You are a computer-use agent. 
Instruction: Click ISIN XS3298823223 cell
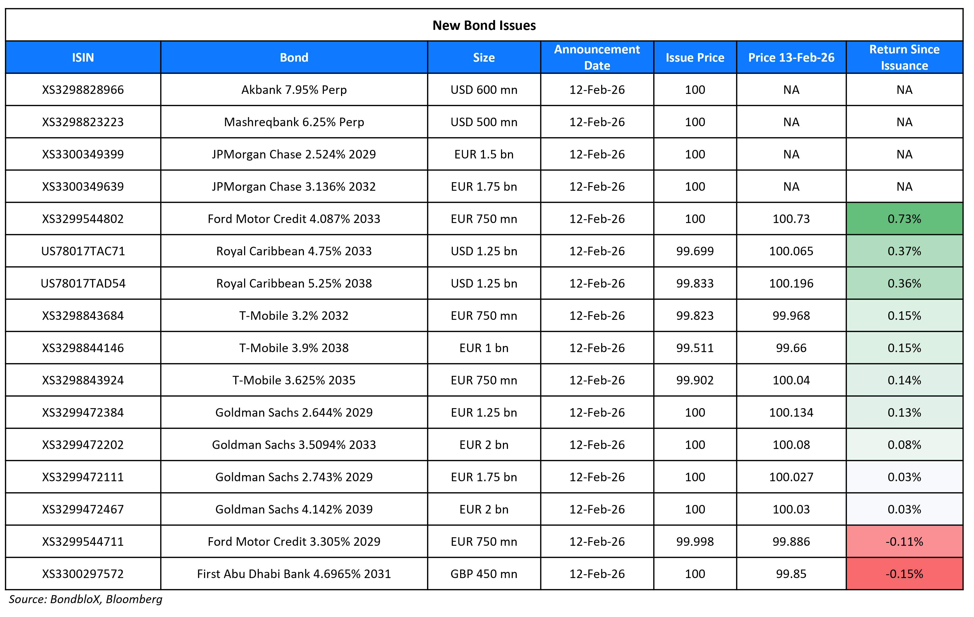[83, 122]
